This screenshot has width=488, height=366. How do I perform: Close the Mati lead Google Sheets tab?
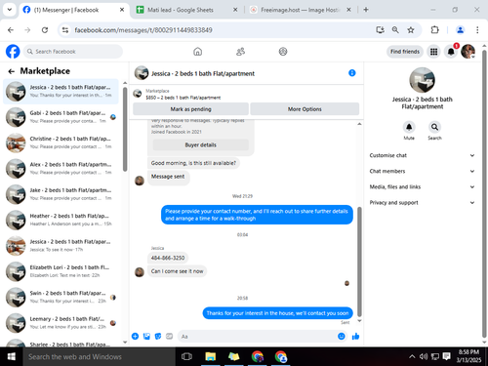[x=235, y=10]
